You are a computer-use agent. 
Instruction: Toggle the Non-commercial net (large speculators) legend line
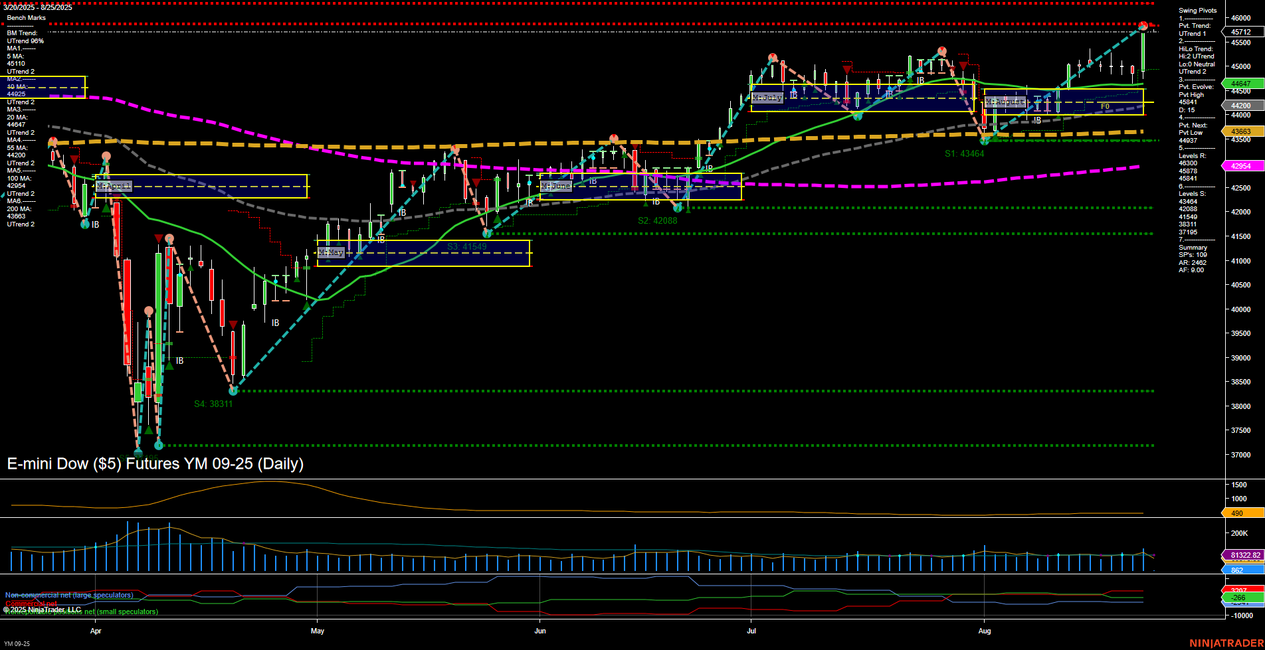coord(68,596)
